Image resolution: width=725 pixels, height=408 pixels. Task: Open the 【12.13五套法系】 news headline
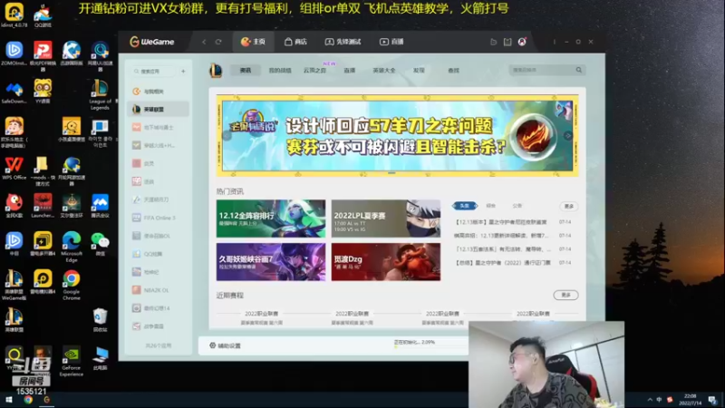[x=503, y=248]
